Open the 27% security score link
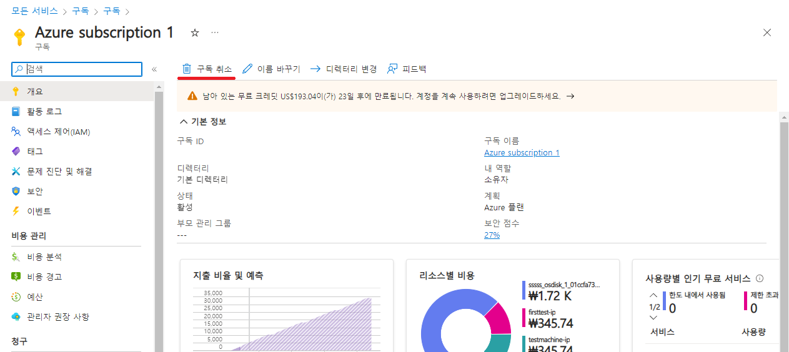Viewport: 789px width, 352px height. (x=492, y=235)
